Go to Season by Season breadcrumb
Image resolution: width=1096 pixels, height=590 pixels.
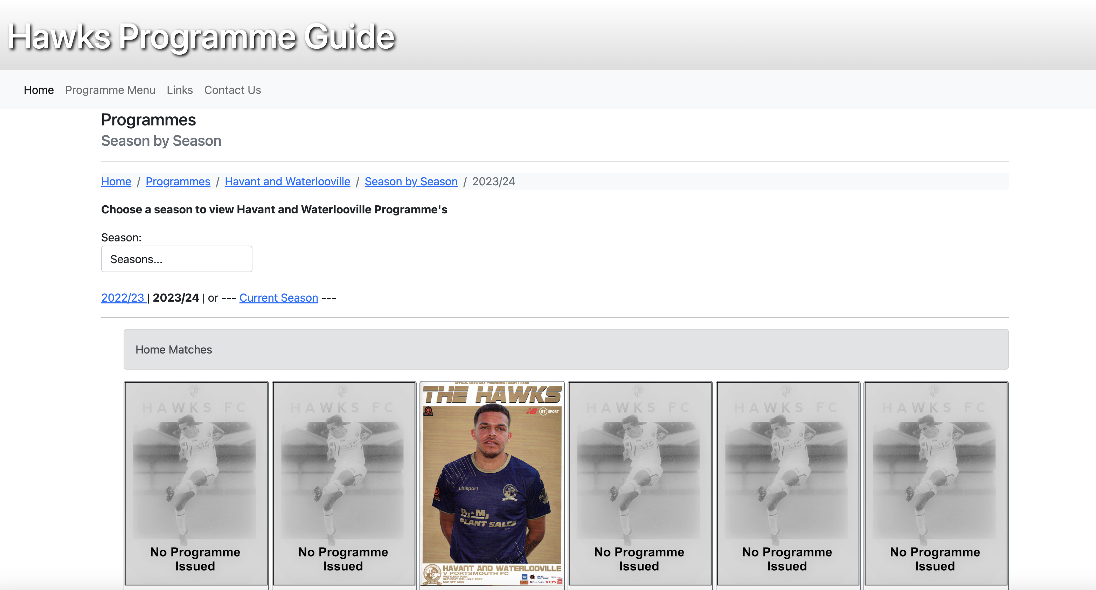411,181
